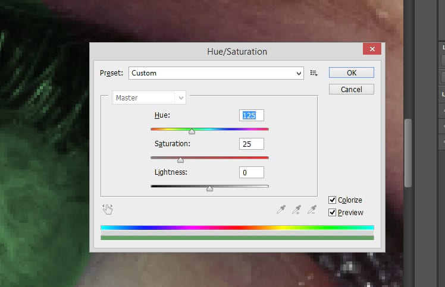Click the Hue slider handle

click(192, 131)
